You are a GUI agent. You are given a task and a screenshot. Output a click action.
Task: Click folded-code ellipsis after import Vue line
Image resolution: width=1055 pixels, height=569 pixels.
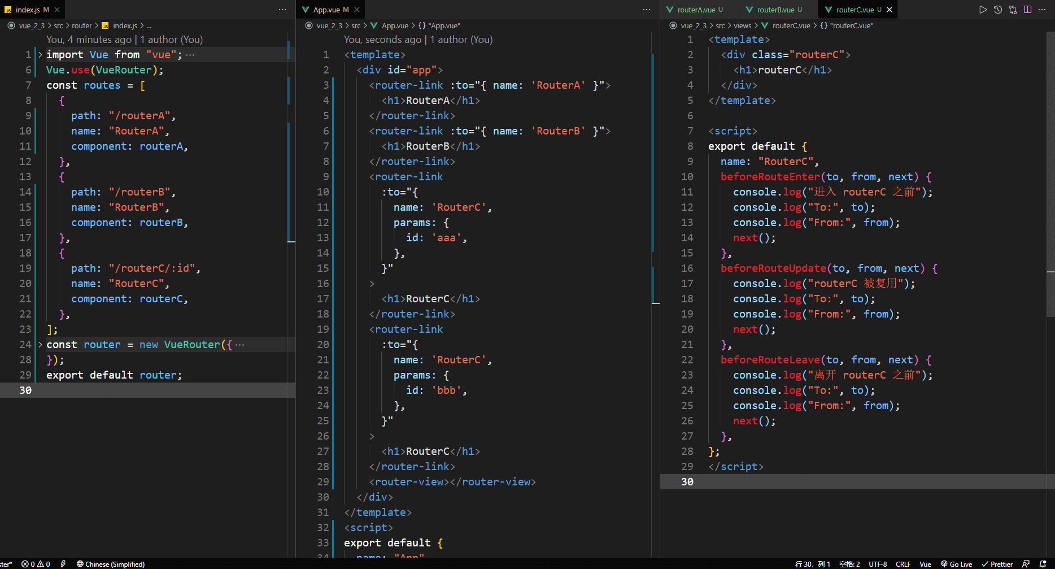[190, 55]
